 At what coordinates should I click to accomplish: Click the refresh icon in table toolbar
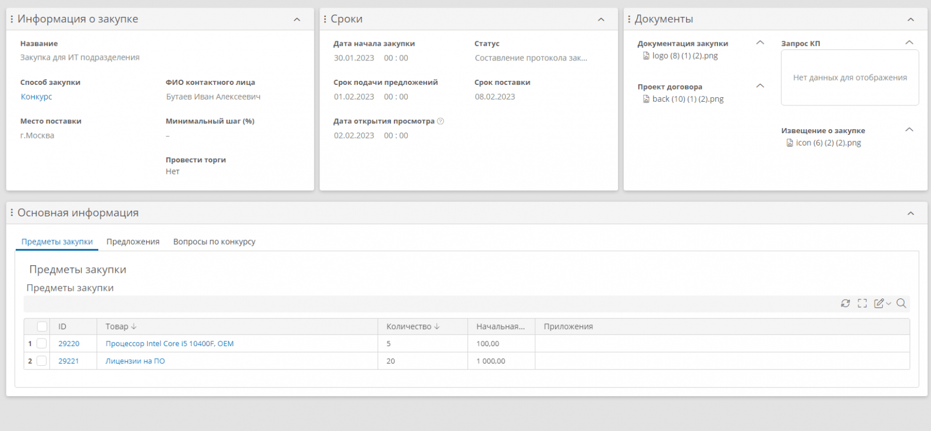[845, 303]
